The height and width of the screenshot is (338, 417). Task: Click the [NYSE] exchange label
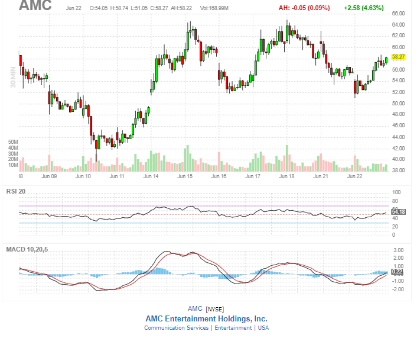tap(215, 309)
